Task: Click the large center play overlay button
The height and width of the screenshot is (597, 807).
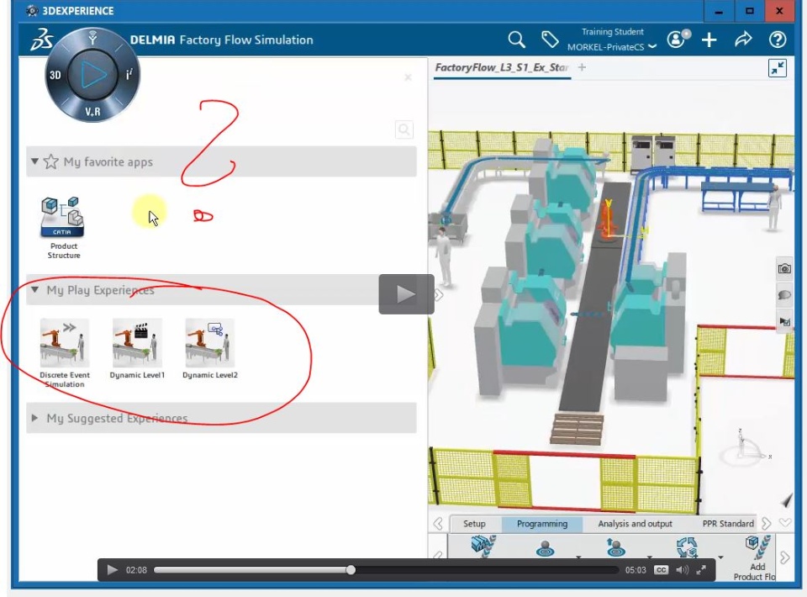Action: 406,293
